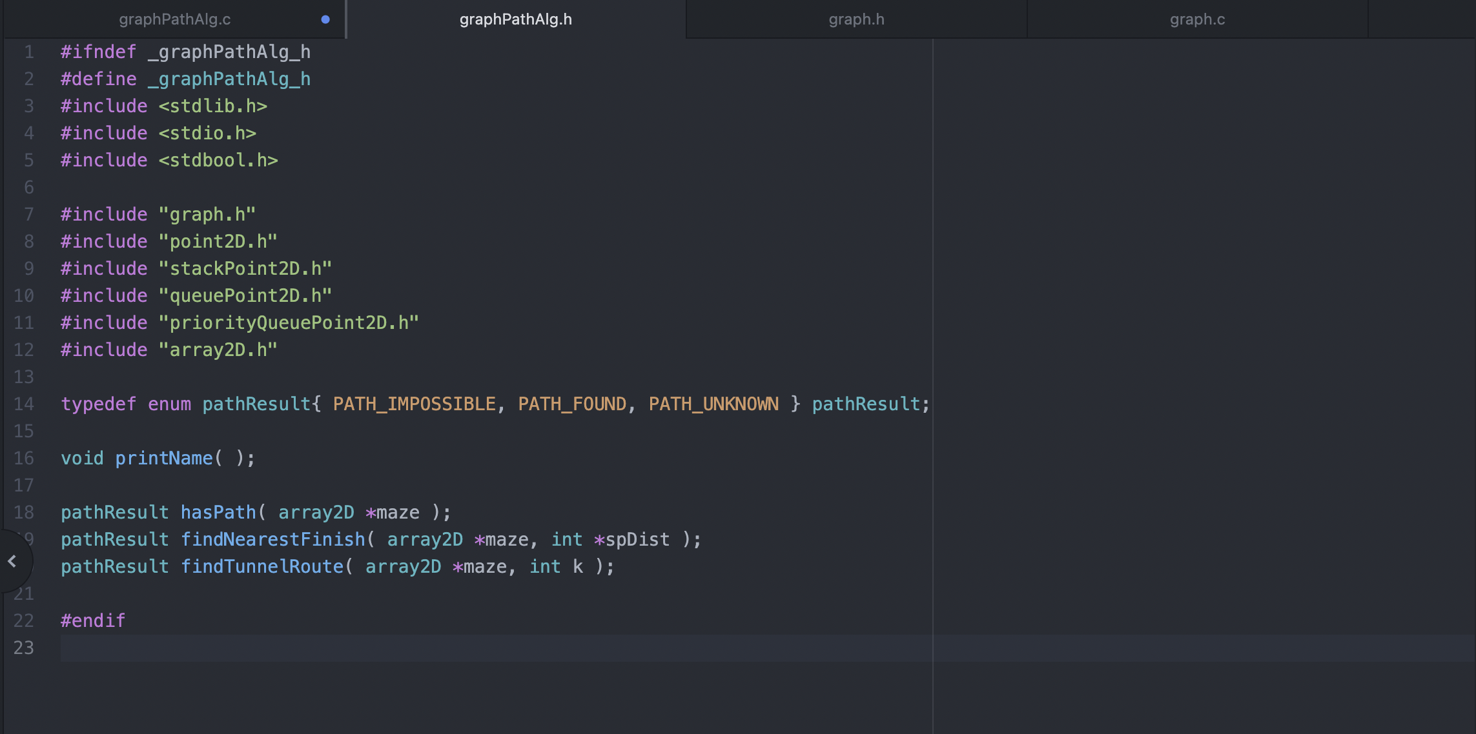Show the tree view using the left chevron

12,561
